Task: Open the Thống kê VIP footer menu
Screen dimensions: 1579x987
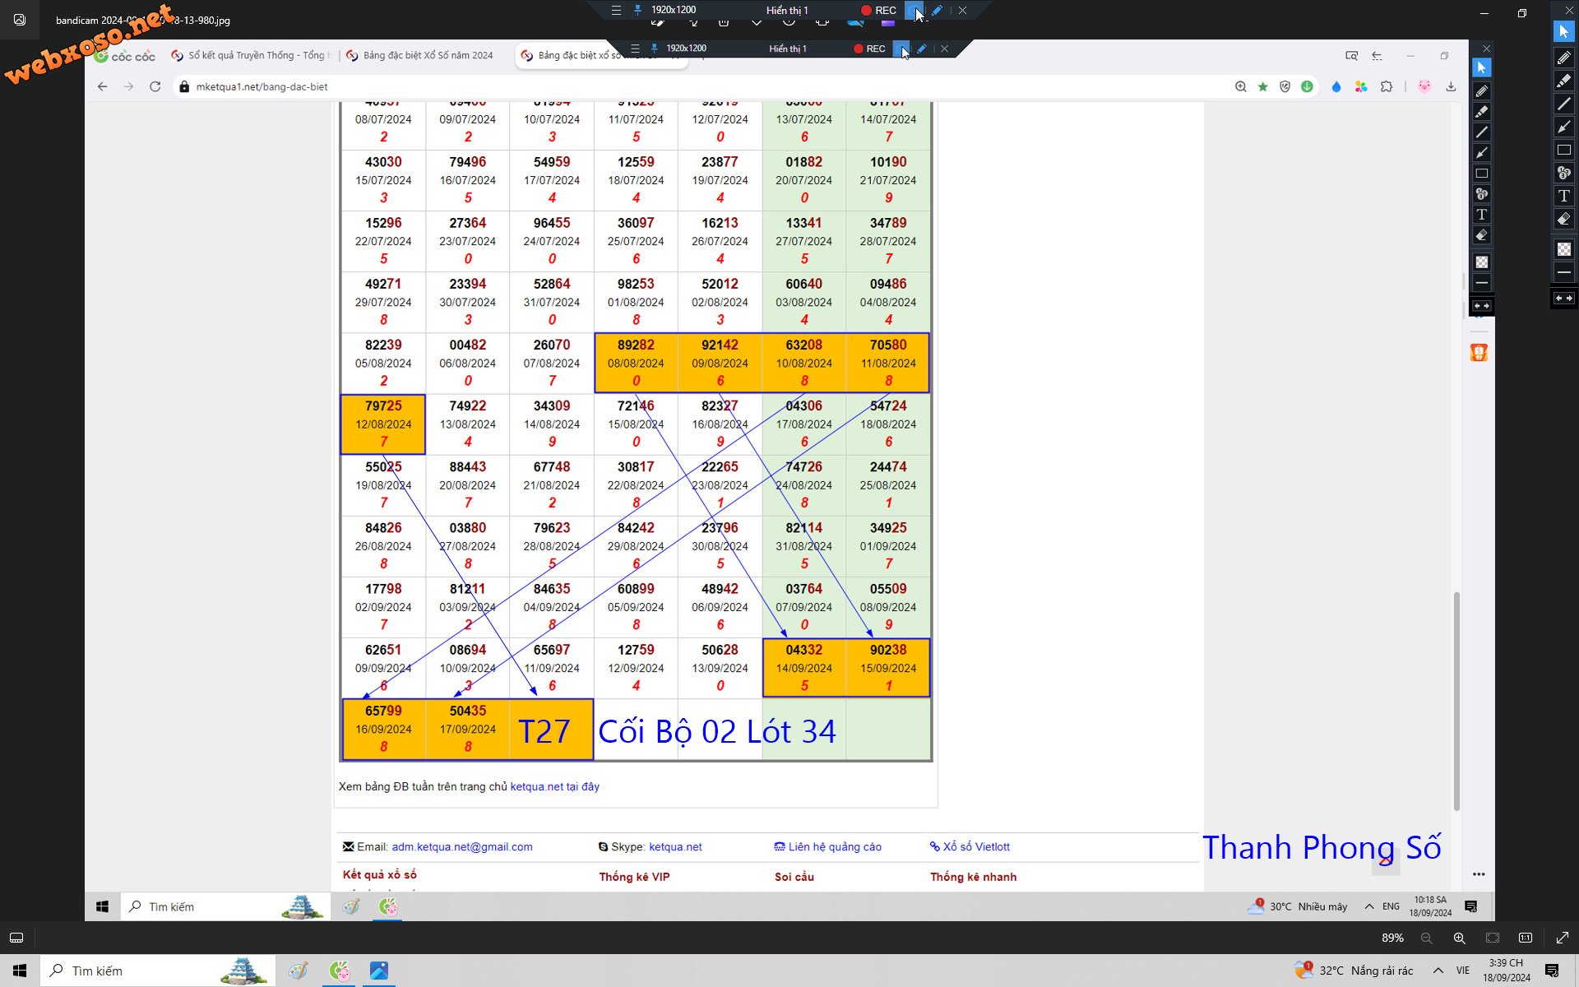Action: (x=634, y=877)
